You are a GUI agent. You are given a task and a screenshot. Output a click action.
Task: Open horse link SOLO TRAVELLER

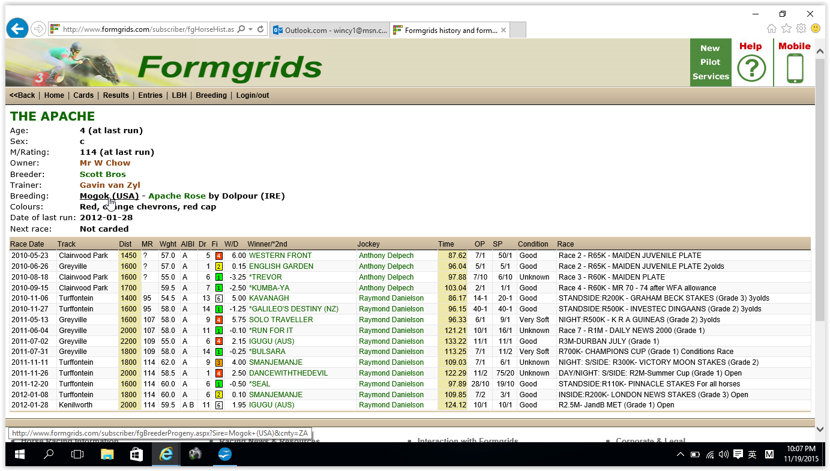point(281,320)
